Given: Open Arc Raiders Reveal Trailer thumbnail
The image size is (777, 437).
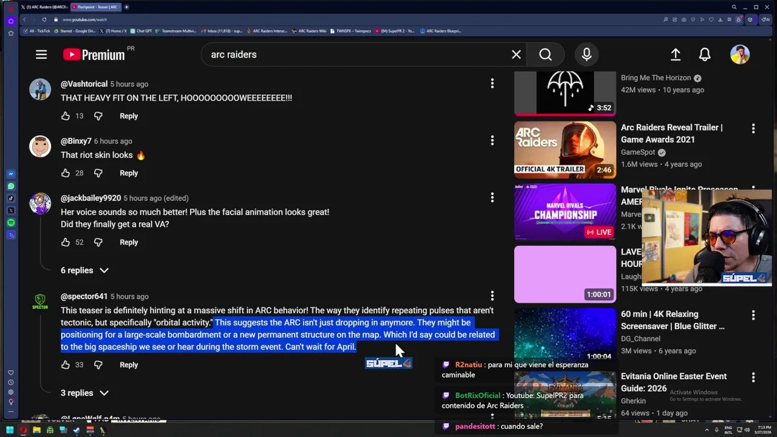Looking at the screenshot, I should tap(565, 150).
